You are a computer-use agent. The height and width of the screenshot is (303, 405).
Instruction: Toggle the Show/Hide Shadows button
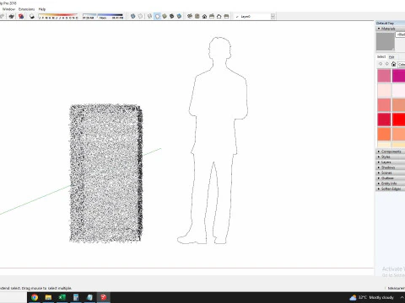click(32, 16)
